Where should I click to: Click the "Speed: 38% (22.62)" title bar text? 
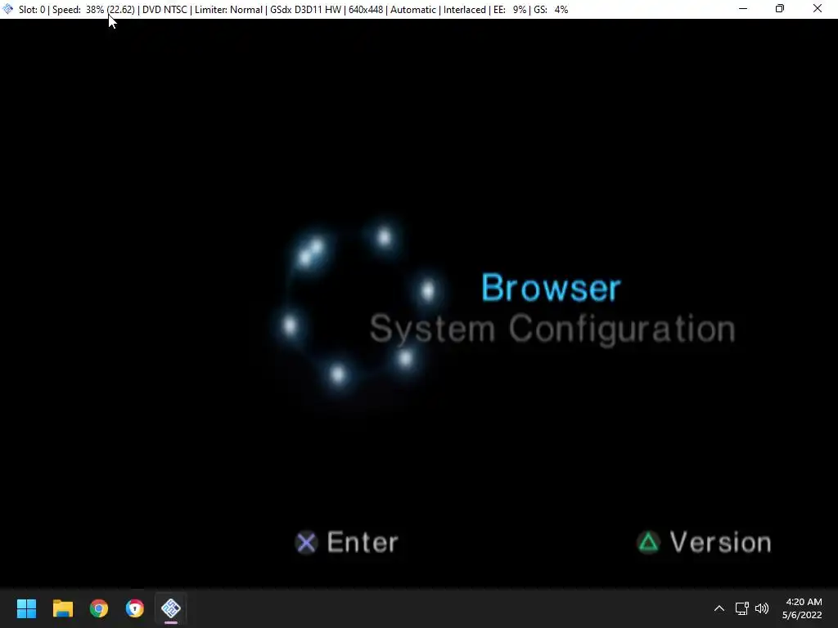click(x=93, y=10)
